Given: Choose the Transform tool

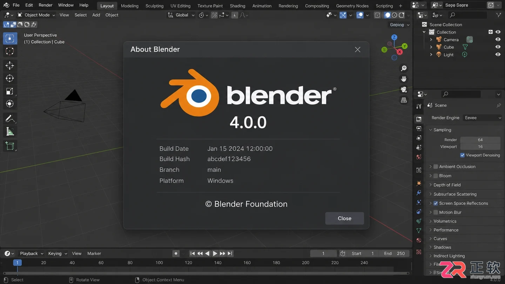Looking at the screenshot, I should pyautogui.click(x=10, y=104).
